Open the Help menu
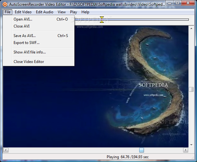 point(85,12)
